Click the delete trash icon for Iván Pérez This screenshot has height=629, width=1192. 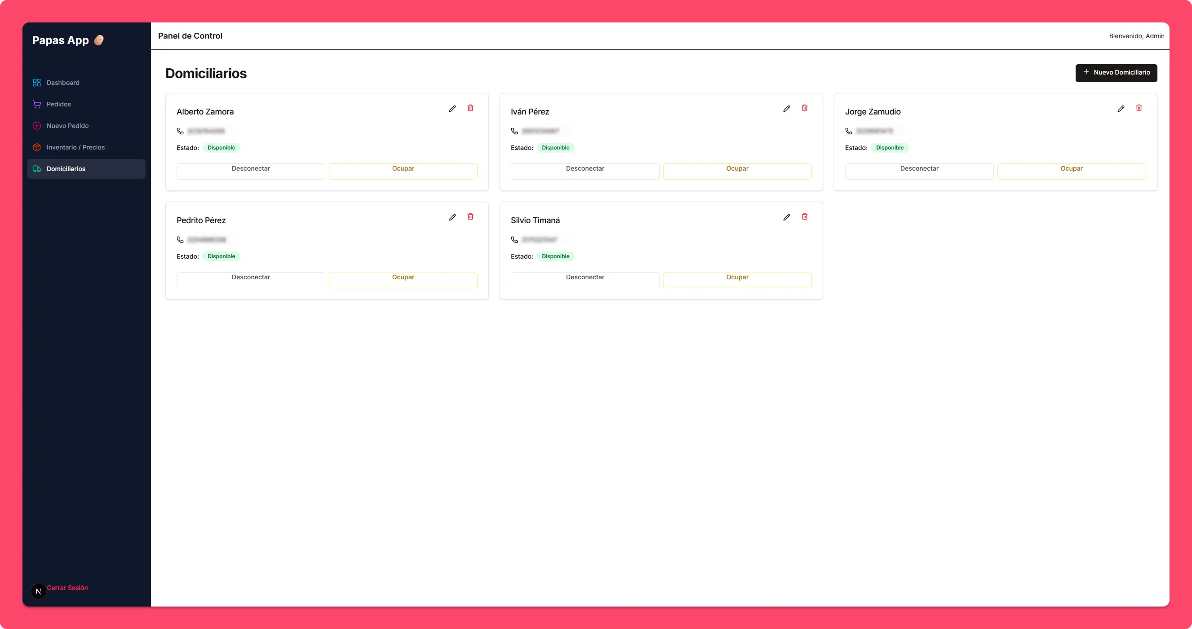coord(805,108)
